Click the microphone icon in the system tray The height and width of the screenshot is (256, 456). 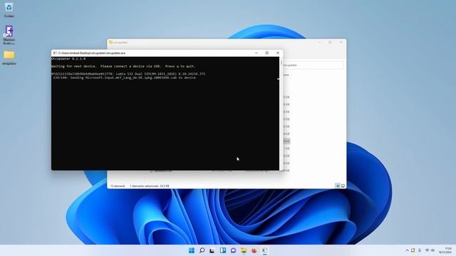420,250
